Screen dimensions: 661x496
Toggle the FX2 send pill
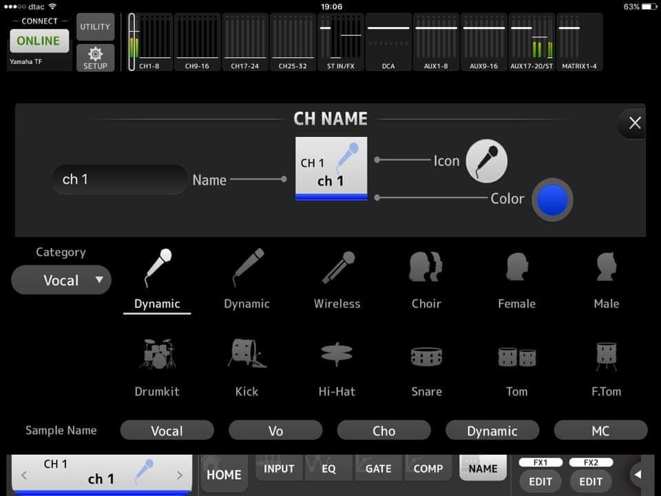(591, 462)
